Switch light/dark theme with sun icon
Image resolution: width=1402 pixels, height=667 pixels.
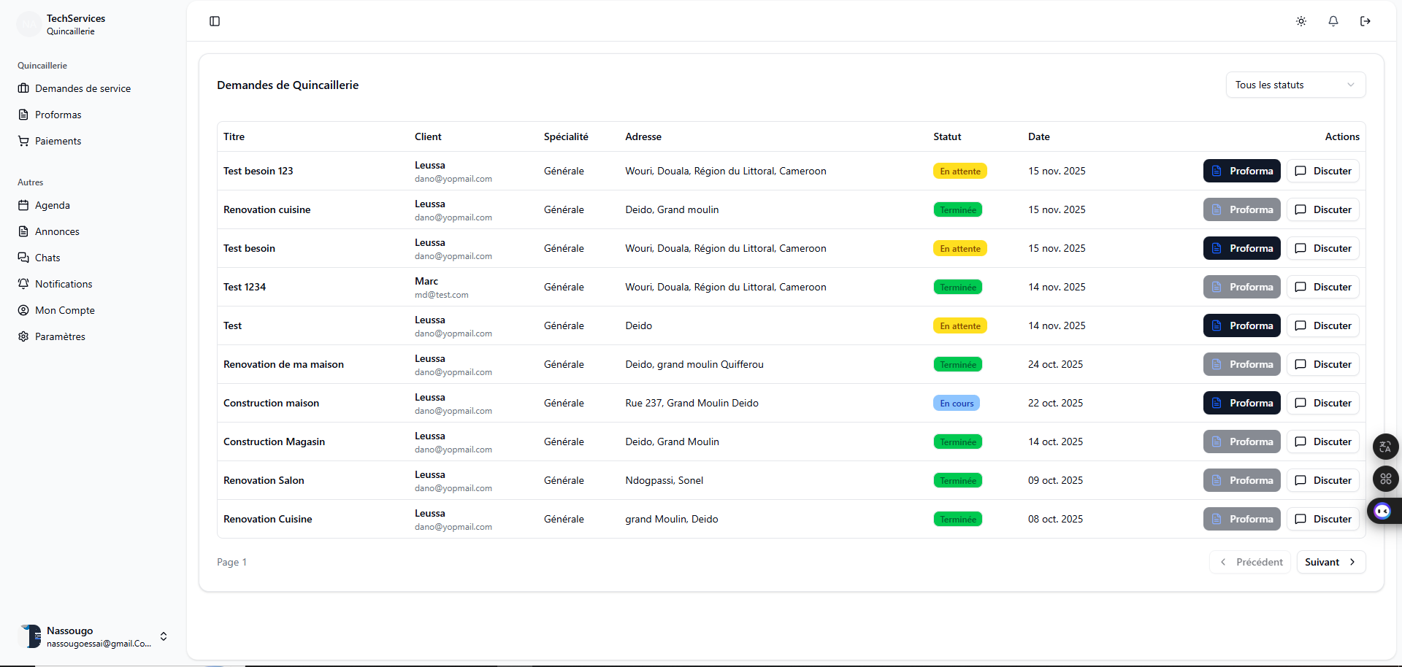tap(1301, 21)
